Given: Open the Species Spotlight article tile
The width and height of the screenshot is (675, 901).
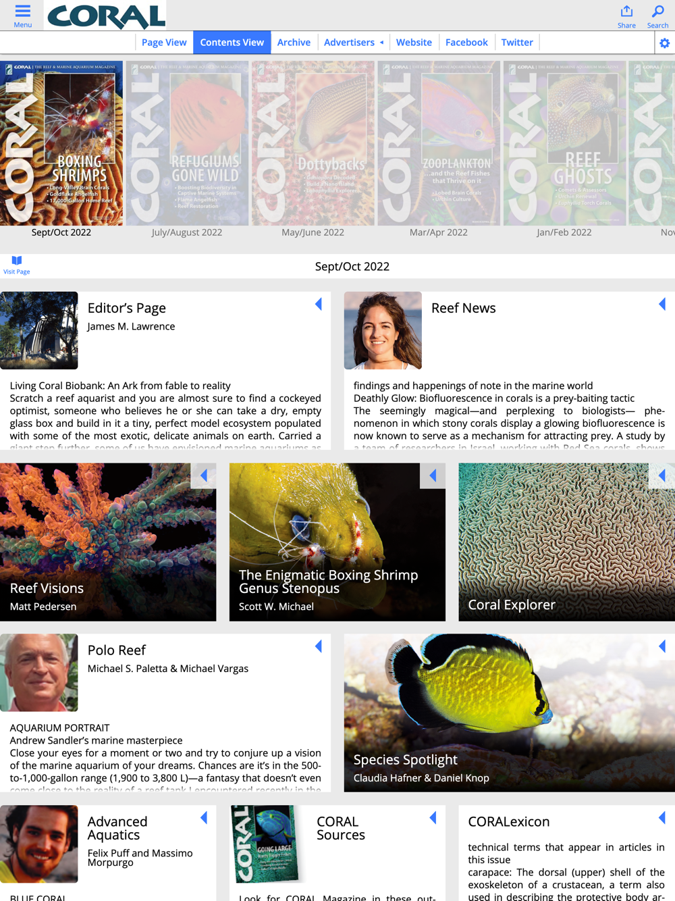Looking at the screenshot, I should coord(510,713).
